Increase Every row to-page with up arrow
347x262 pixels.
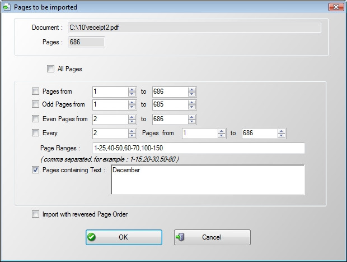[282, 131]
